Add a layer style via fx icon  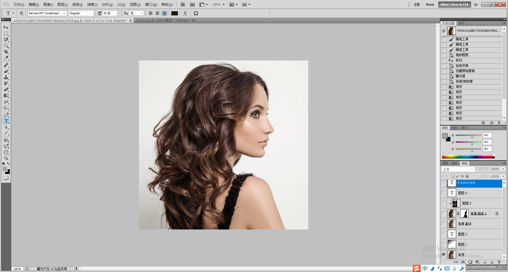[463, 262]
